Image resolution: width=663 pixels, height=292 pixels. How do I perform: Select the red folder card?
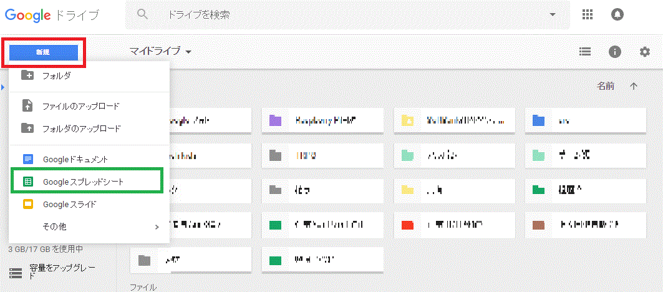[454, 225]
